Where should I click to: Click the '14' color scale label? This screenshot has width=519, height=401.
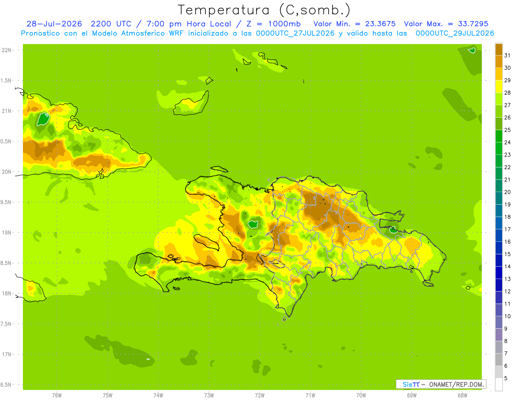(508, 266)
